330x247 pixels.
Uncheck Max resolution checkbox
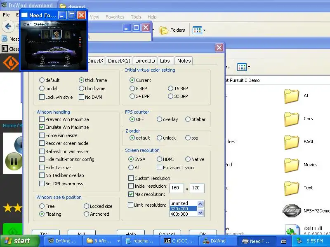coord(131,194)
